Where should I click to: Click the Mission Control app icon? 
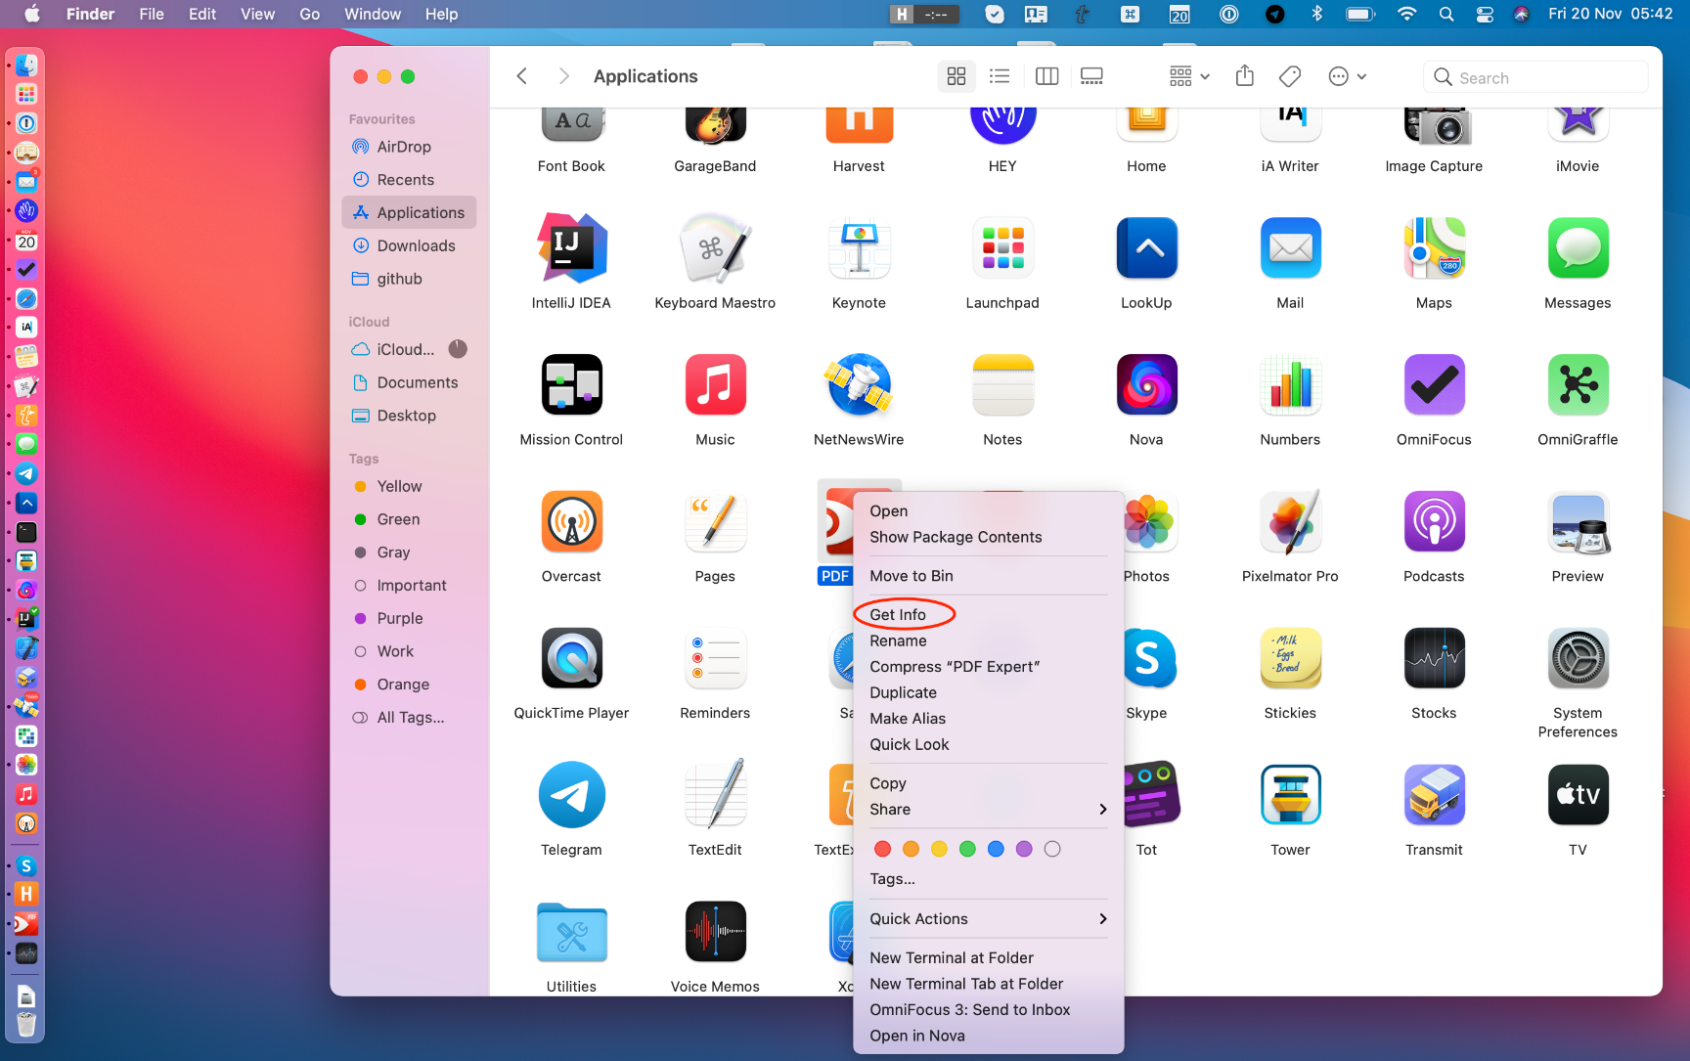click(x=571, y=385)
